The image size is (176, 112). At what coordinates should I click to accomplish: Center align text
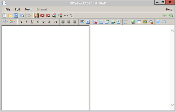(x=69, y=22)
